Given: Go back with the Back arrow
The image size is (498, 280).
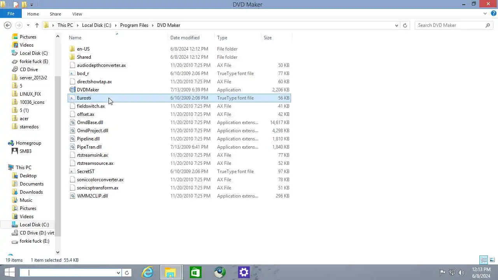Looking at the screenshot, I should coord(7,25).
